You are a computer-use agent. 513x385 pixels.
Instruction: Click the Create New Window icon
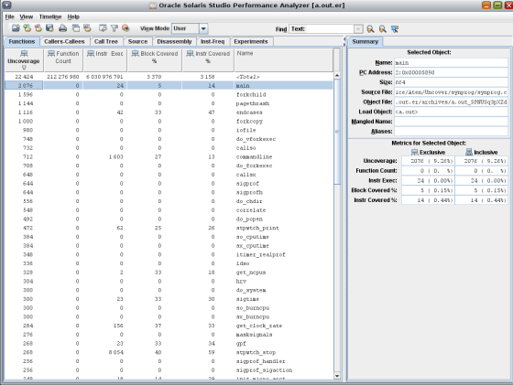[x=76, y=28]
